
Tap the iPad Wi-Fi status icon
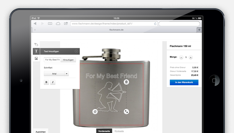coord(39,18)
